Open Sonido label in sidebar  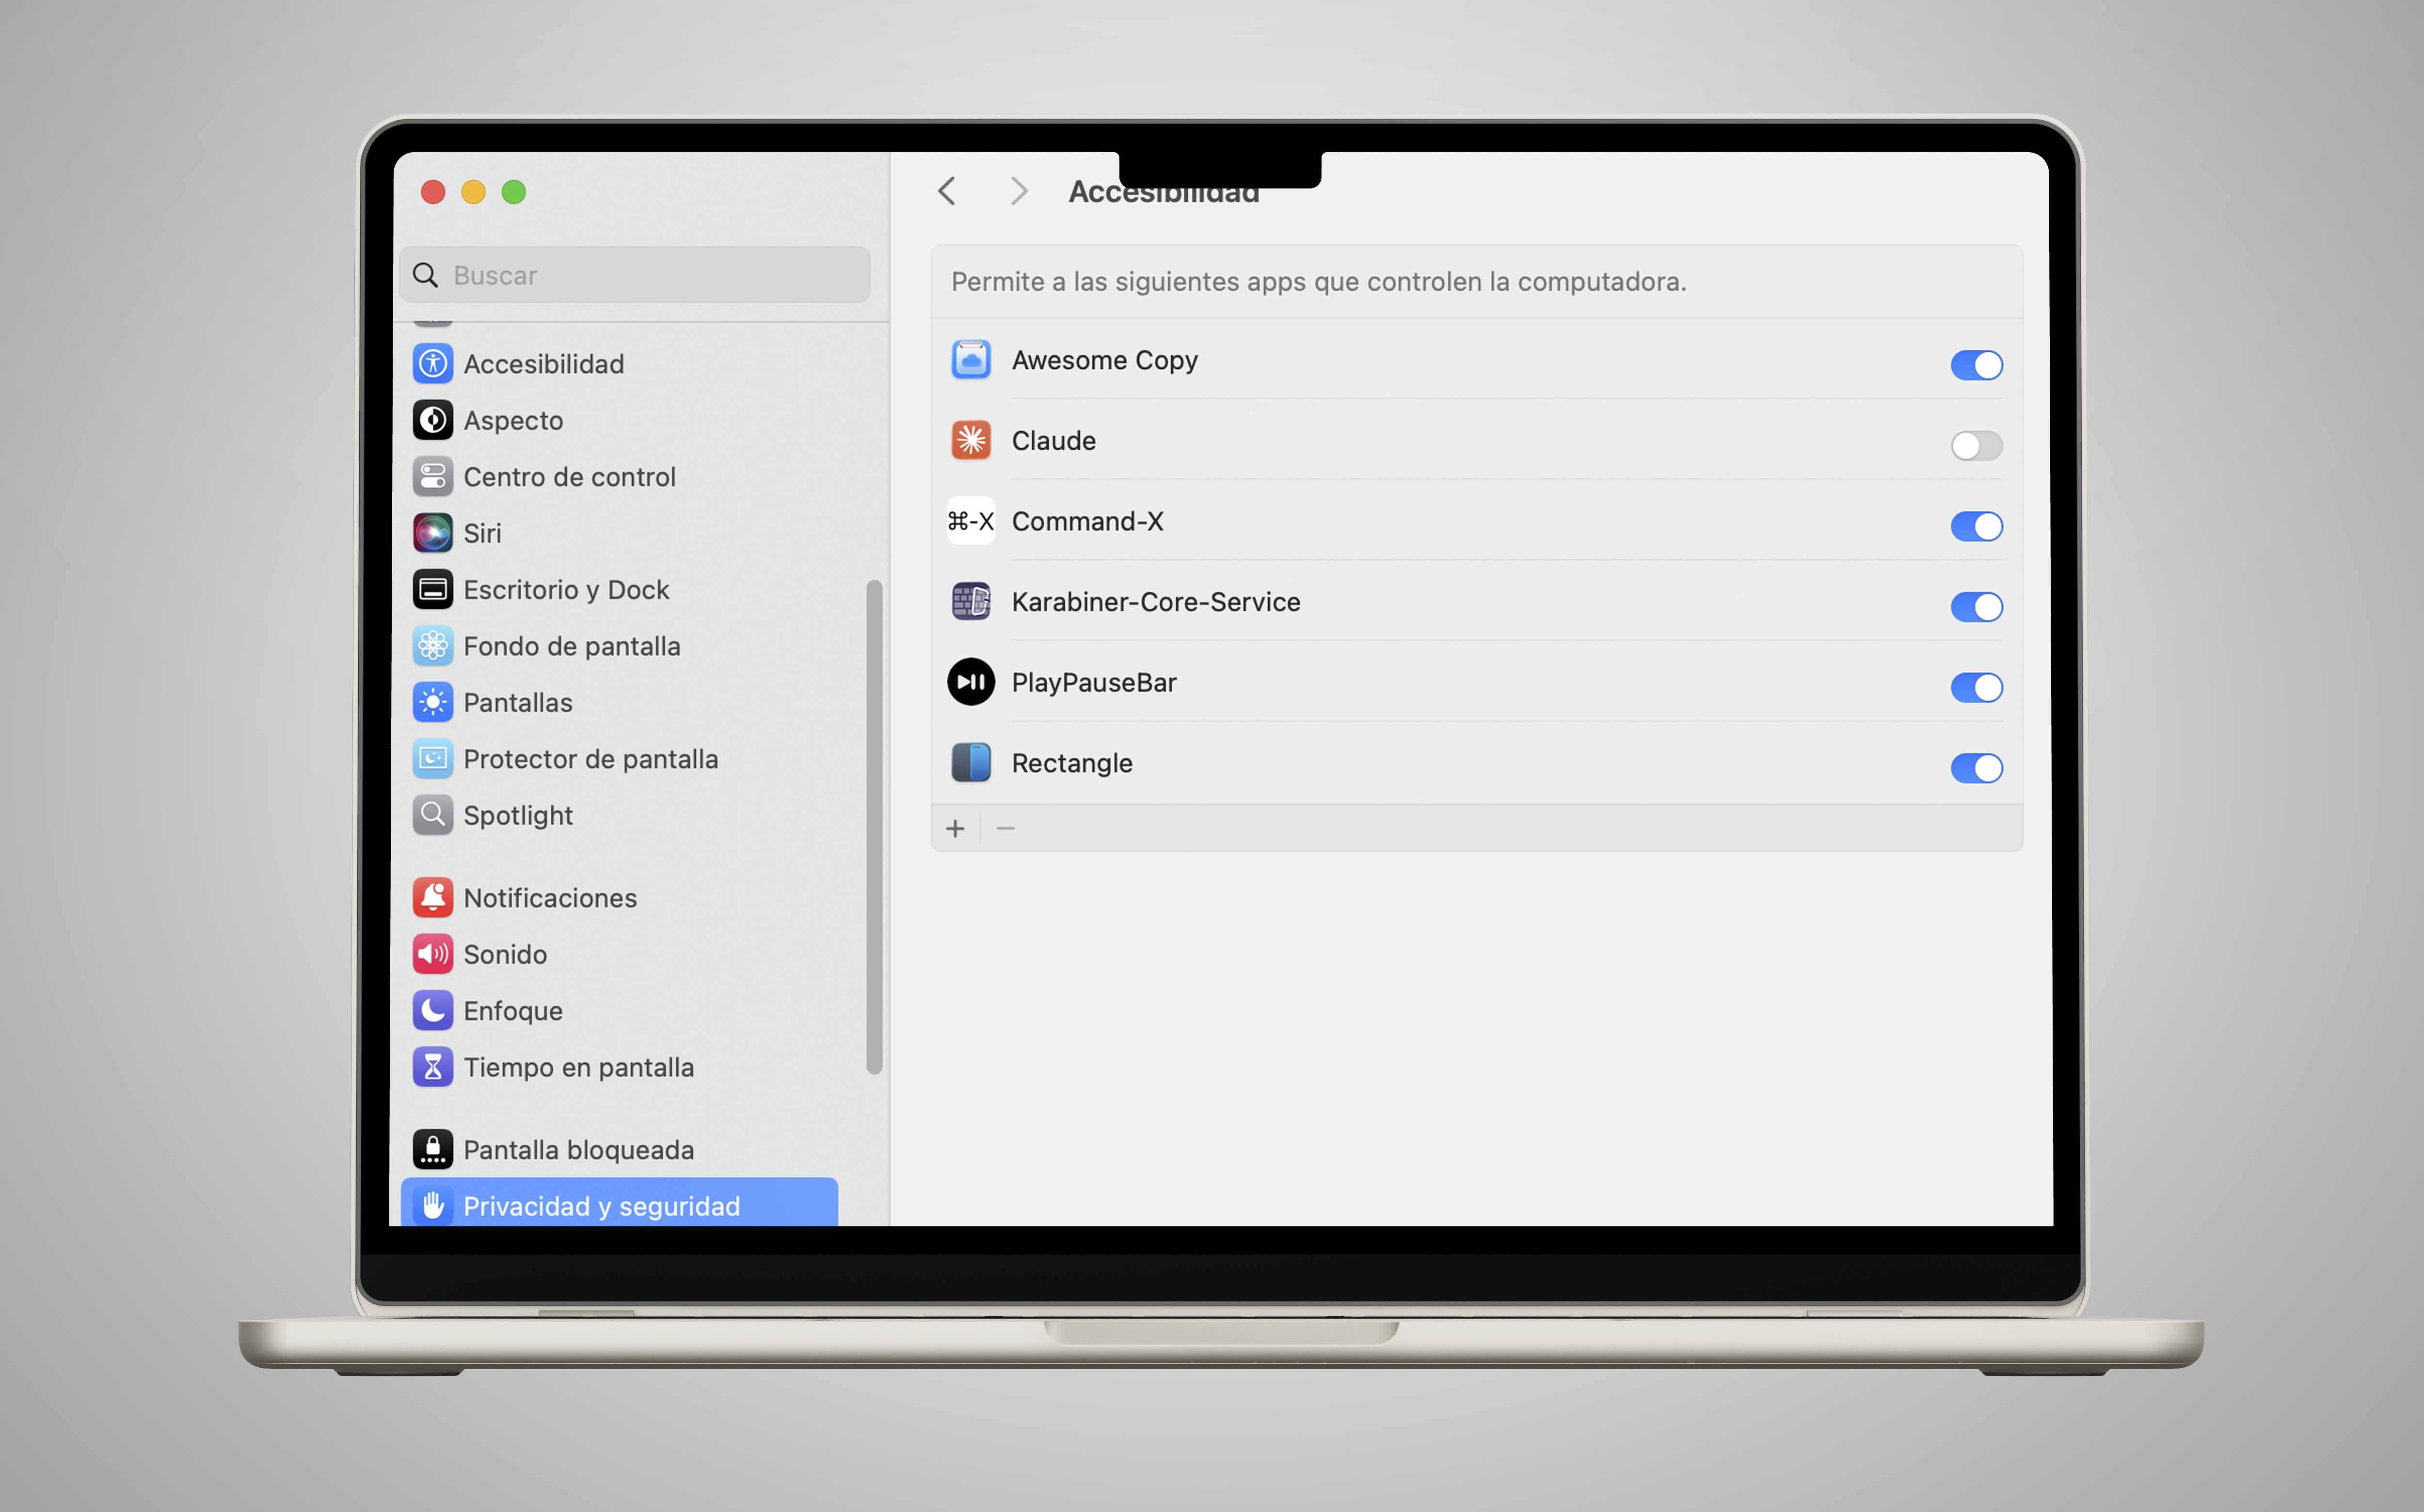pos(504,954)
